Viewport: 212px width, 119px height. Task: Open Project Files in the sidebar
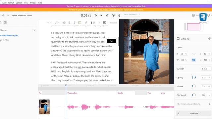[x=4, y=40]
